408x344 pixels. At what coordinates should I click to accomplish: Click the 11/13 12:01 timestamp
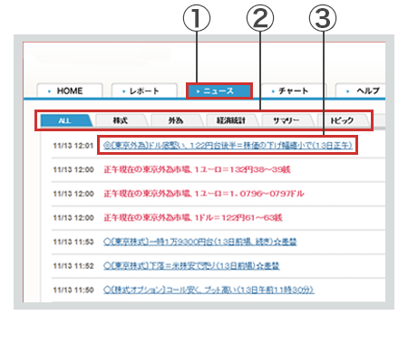[x=73, y=146]
